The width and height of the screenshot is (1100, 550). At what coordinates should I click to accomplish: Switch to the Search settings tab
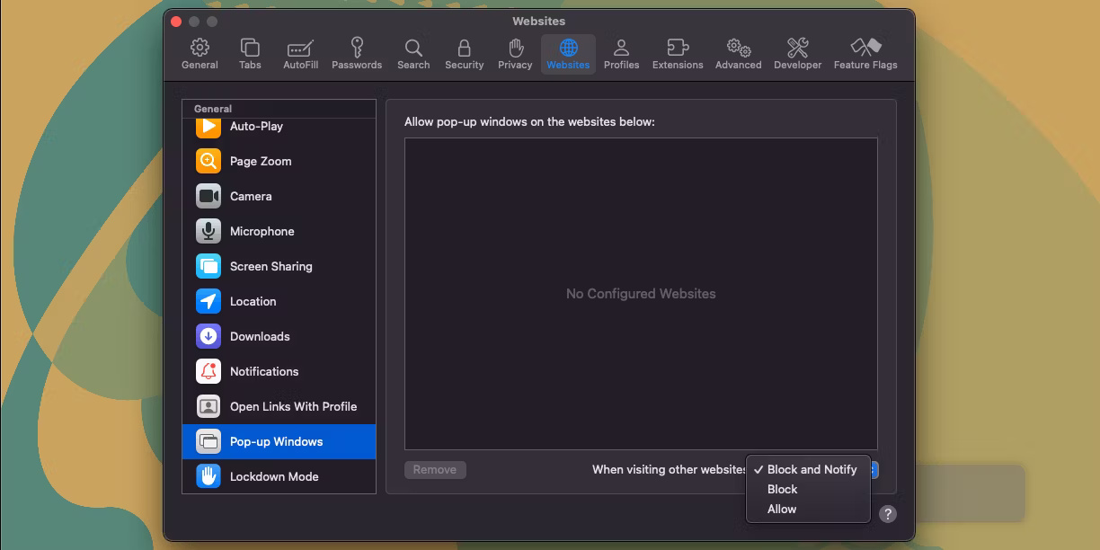(413, 51)
